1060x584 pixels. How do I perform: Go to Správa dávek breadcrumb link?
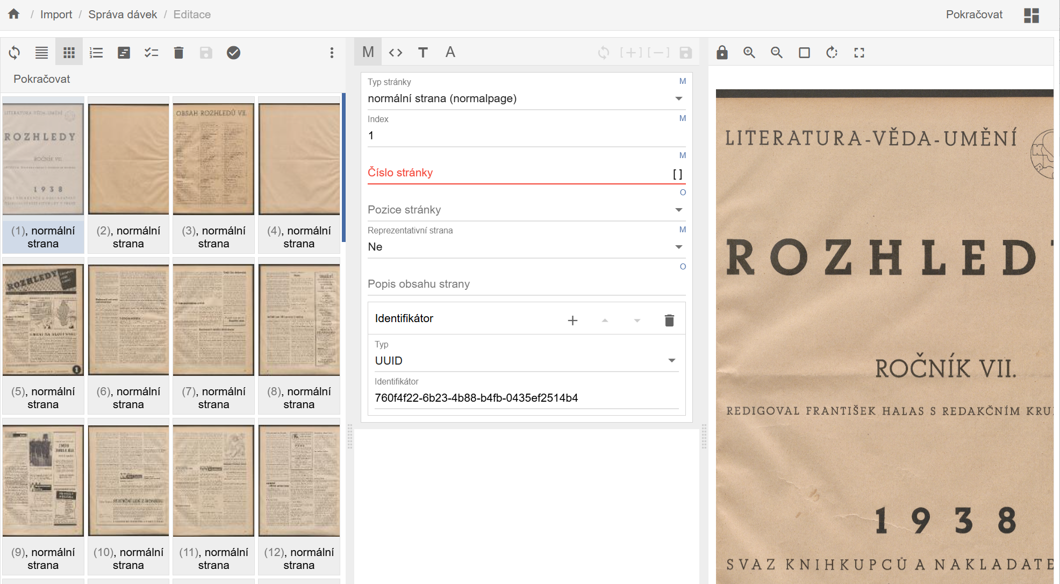(123, 15)
